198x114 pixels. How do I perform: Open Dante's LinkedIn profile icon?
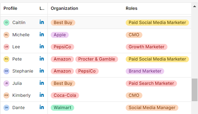tap(42, 107)
